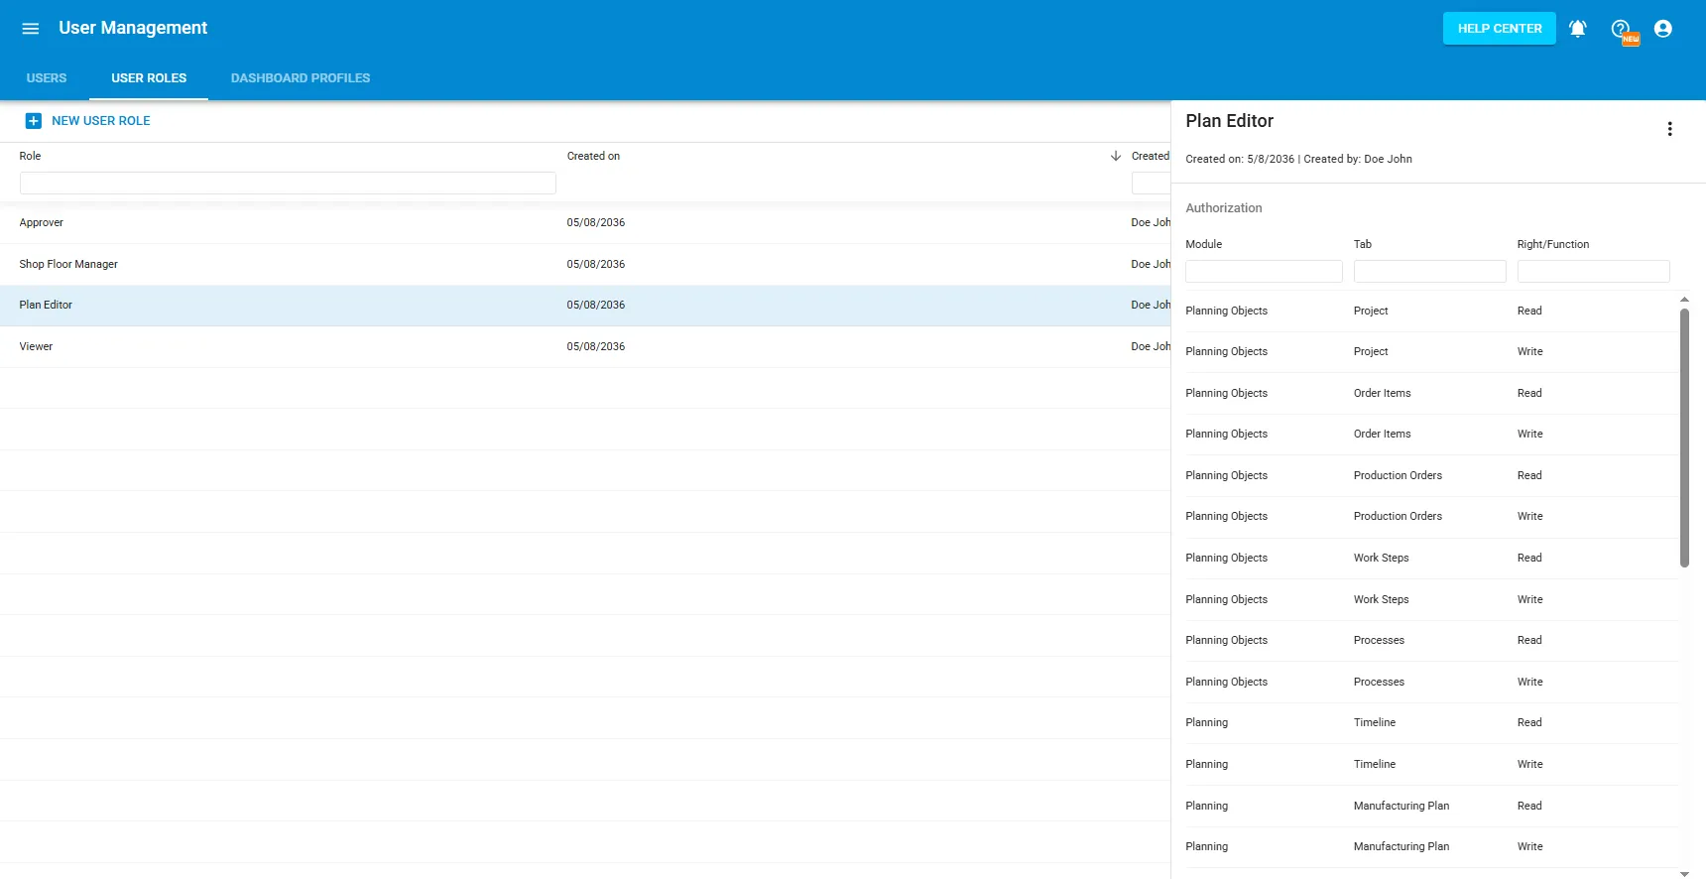Open the hamburger navigation menu
Viewport: 1706px width, 879px height.
click(31, 29)
